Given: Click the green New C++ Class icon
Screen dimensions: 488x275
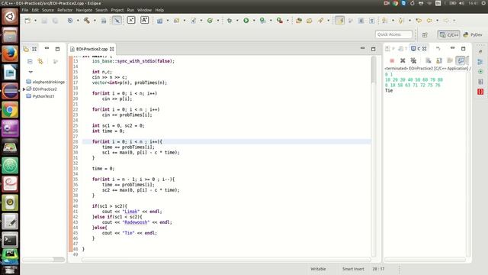Looking at the screenshot, I should 210,21.
